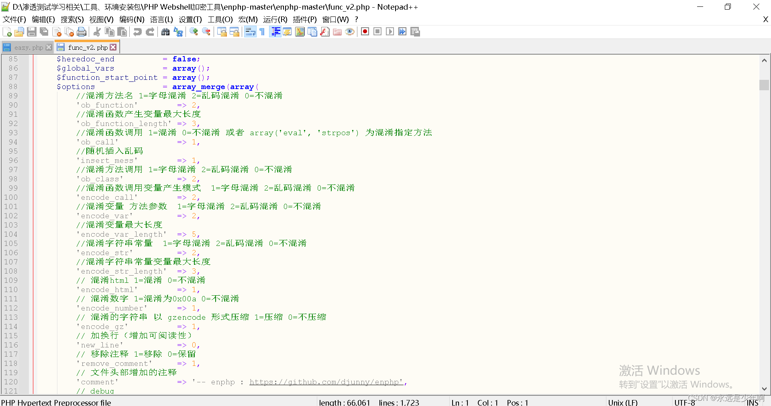Open the 编码(N) menu
The image size is (771, 406).
[x=132, y=19]
